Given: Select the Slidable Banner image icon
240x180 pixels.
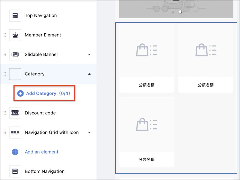Looking at the screenshot, I should pos(15,54).
